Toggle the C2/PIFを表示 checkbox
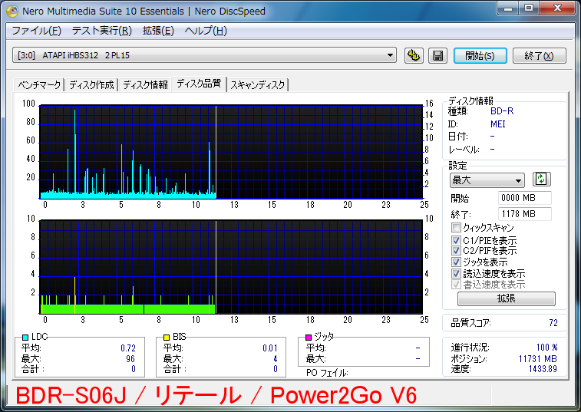 coord(456,251)
